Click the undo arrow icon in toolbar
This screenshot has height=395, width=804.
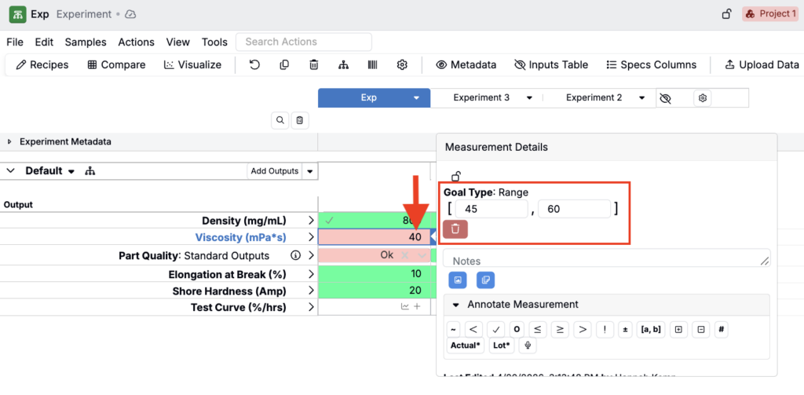[254, 65]
